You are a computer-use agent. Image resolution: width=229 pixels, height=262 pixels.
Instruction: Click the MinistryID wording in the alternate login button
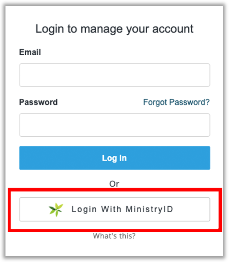pyautogui.click(x=150, y=210)
